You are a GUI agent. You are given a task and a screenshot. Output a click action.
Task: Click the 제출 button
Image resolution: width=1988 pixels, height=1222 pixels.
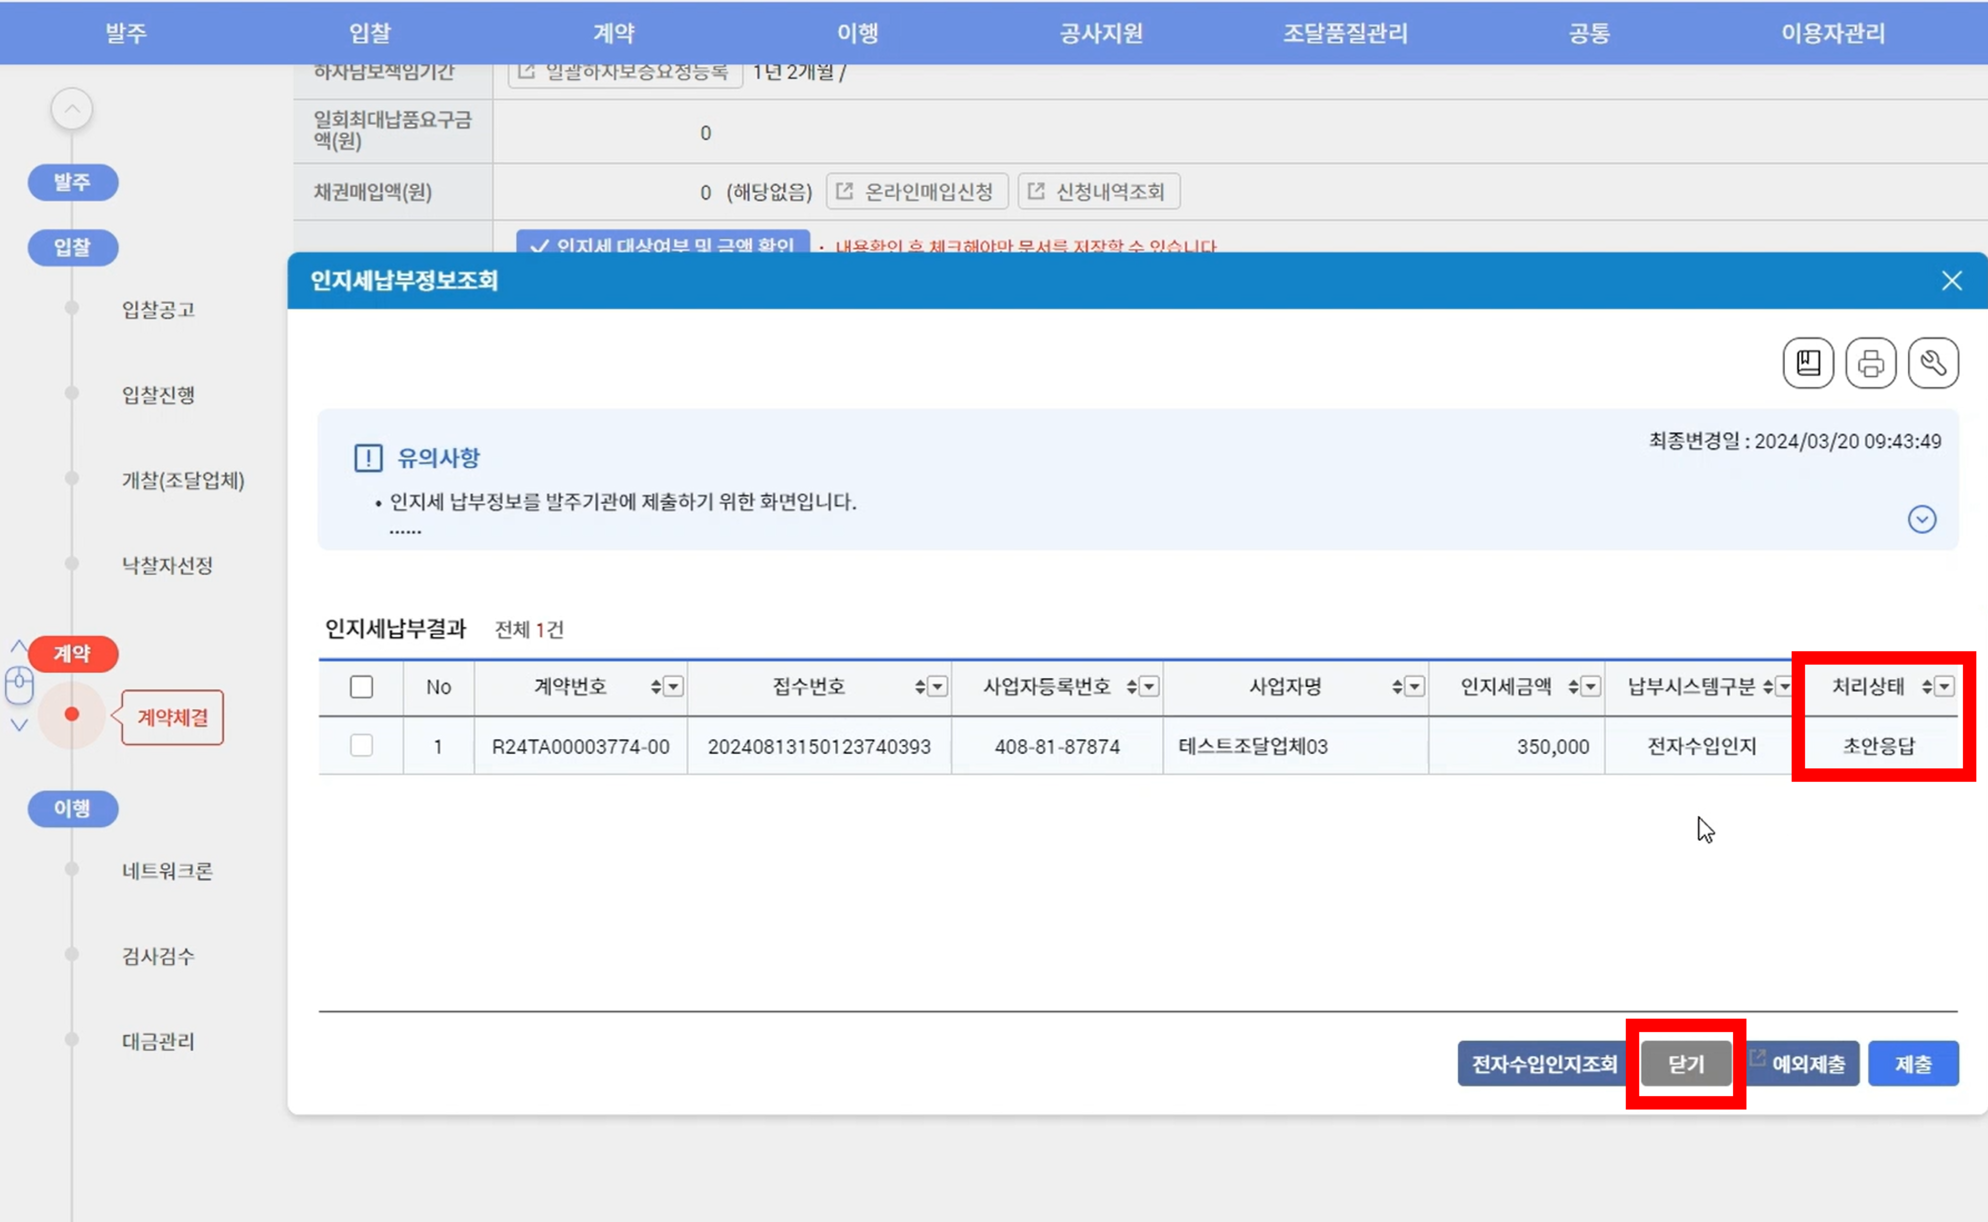coord(1913,1064)
